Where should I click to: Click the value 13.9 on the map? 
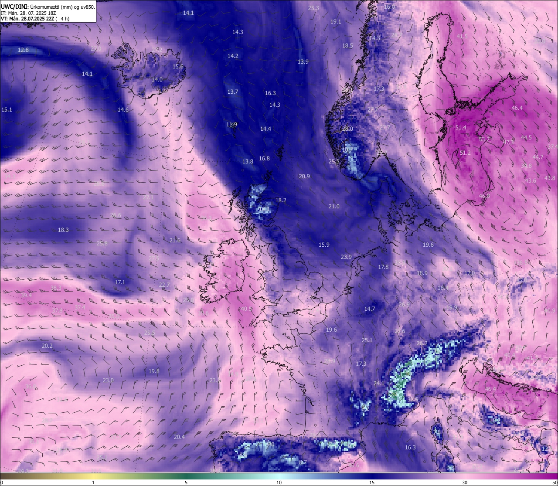[303, 62]
